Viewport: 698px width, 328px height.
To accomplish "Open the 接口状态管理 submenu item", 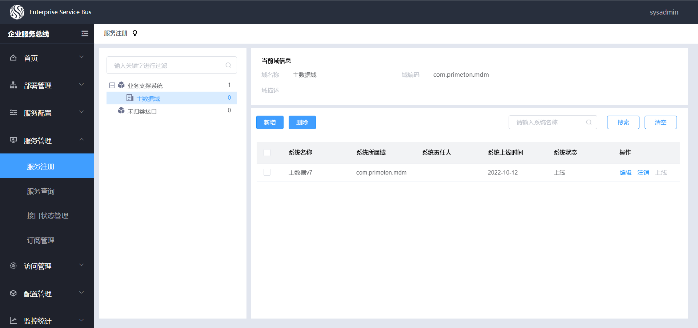I will coord(47,216).
